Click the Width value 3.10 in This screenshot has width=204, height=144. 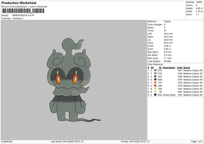pyautogui.click(x=199, y=12)
